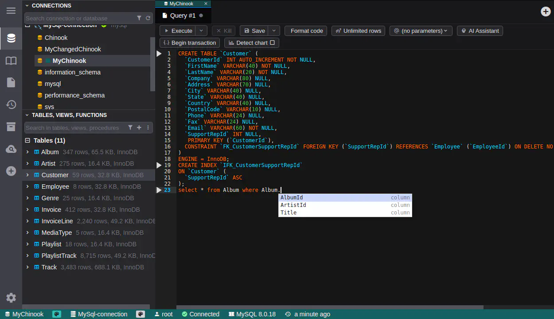The width and height of the screenshot is (554, 319).
Task: Select AlbumId from autocomplete list
Action: click(292, 198)
